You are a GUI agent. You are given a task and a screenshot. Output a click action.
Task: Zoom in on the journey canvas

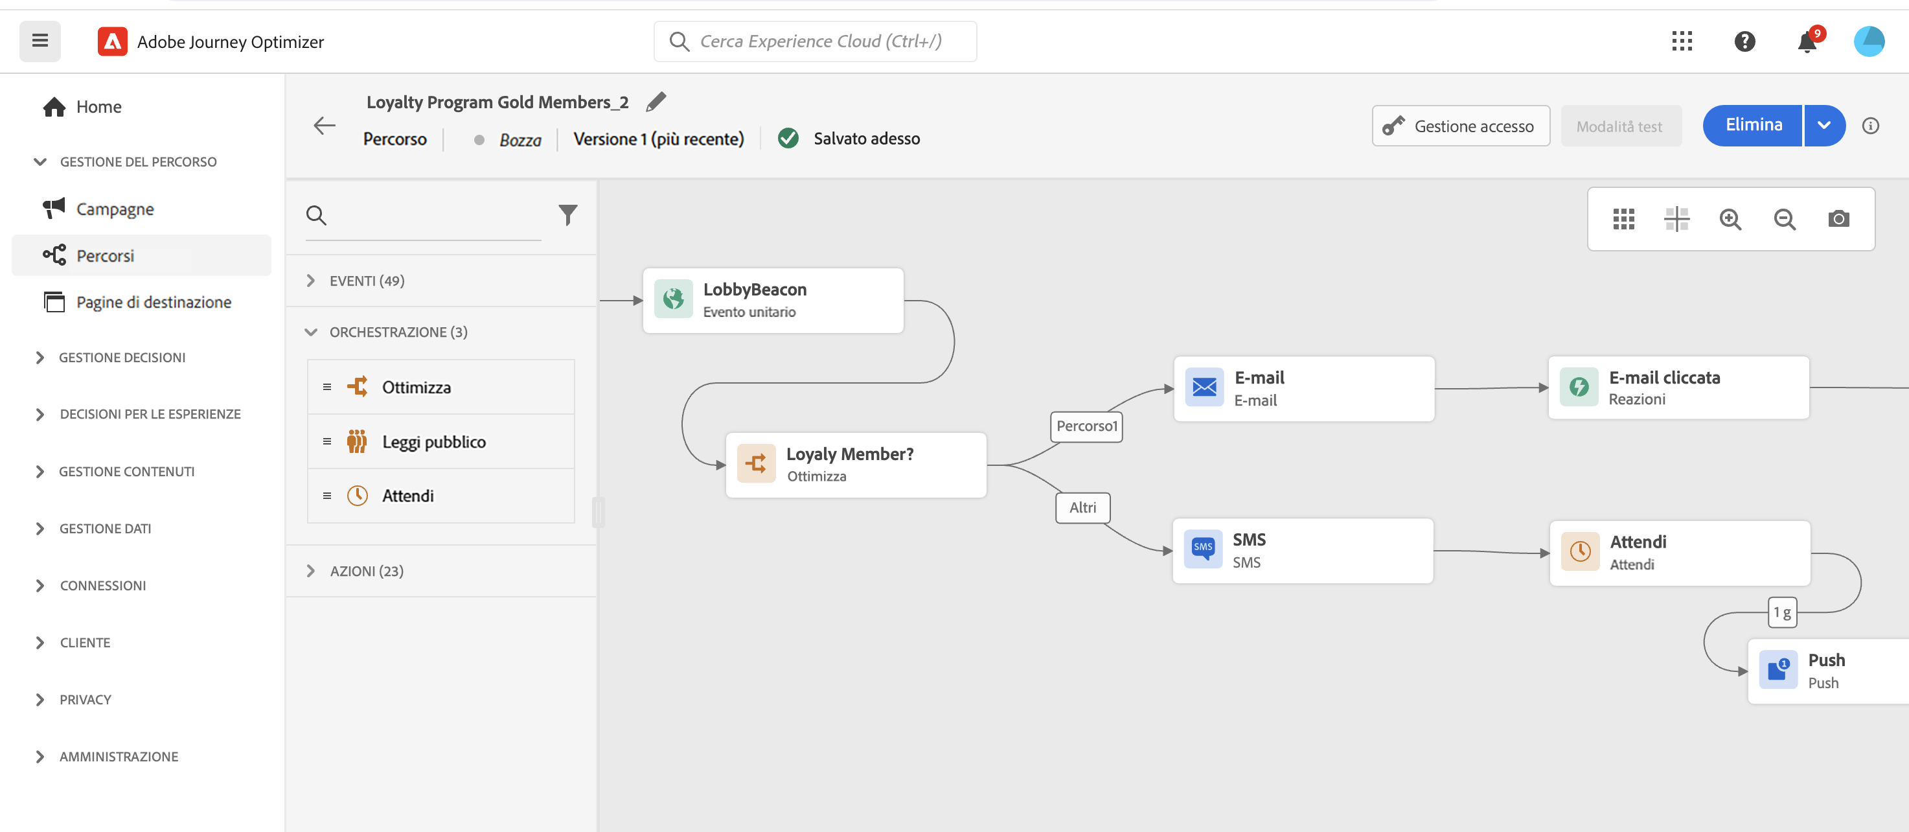(x=1730, y=219)
